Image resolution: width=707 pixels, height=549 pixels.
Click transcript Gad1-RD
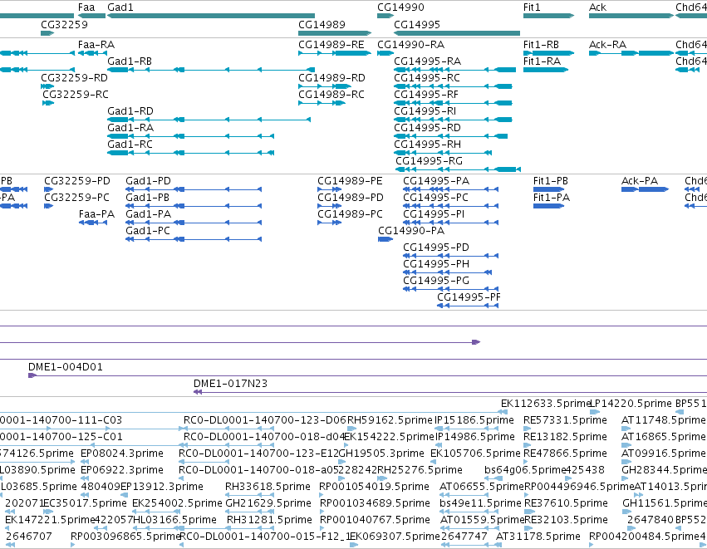(130, 111)
